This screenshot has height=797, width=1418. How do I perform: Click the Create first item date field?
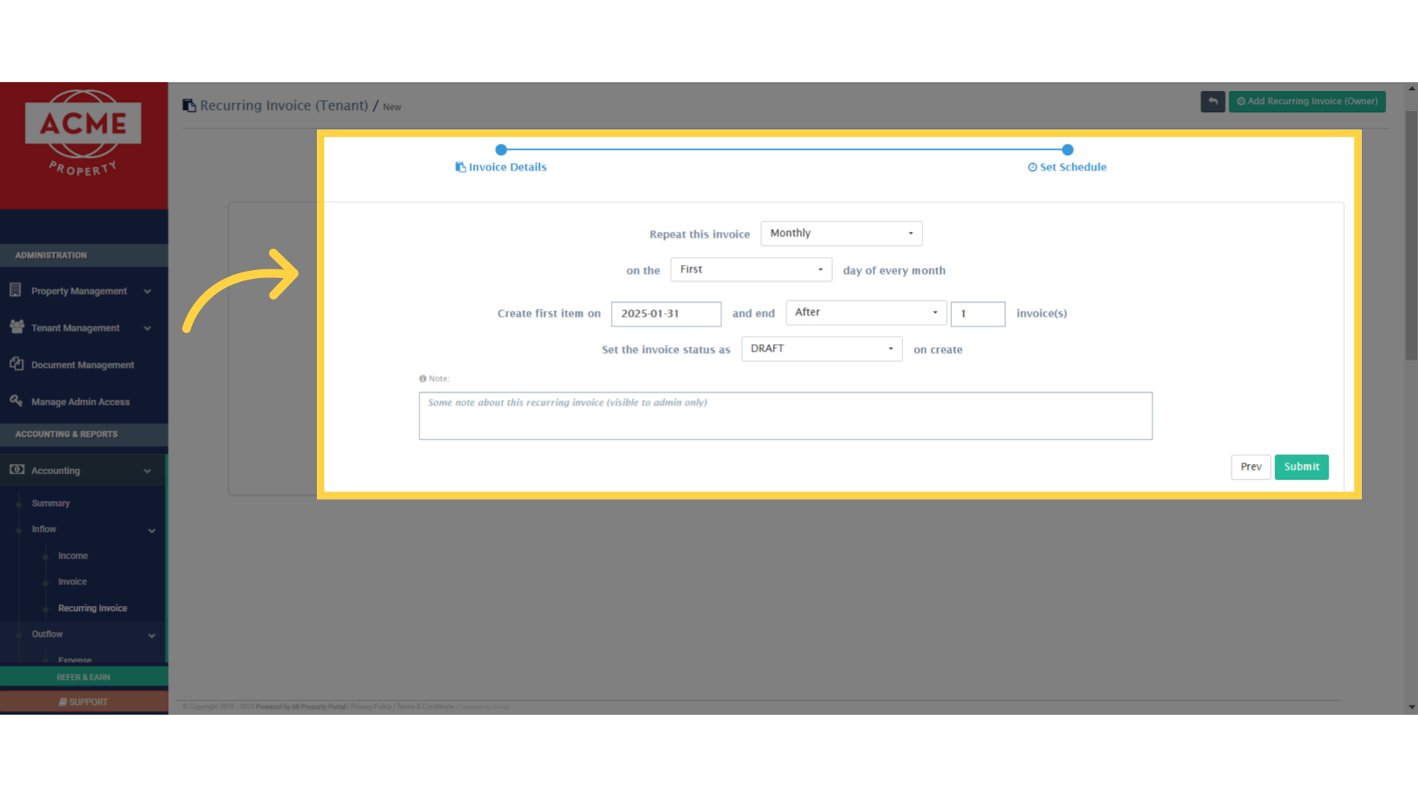665,314
